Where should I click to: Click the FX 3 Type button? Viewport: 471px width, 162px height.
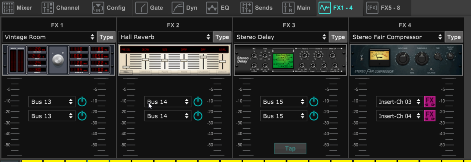[x=338, y=37]
